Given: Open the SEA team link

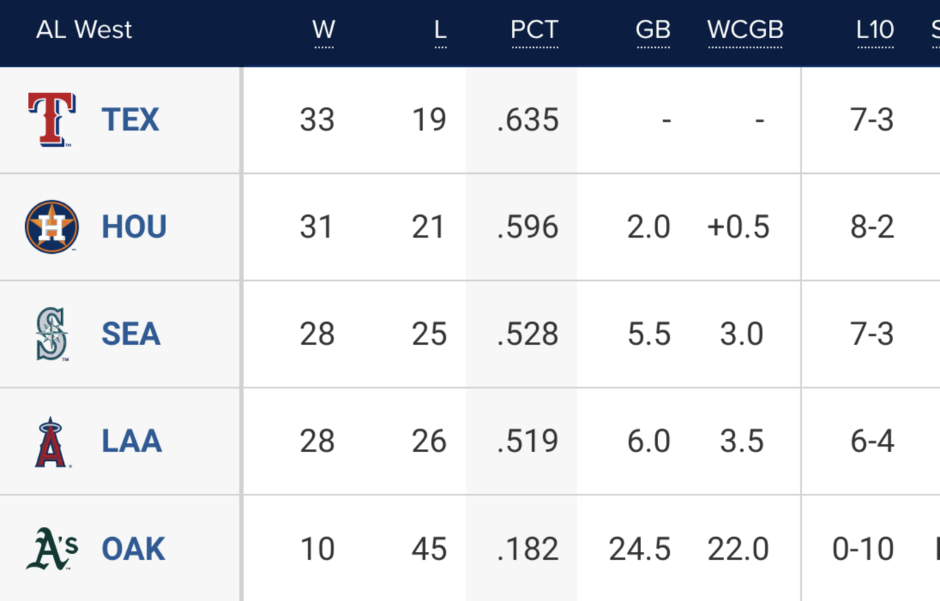Looking at the screenshot, I should [x=131, y=334].
